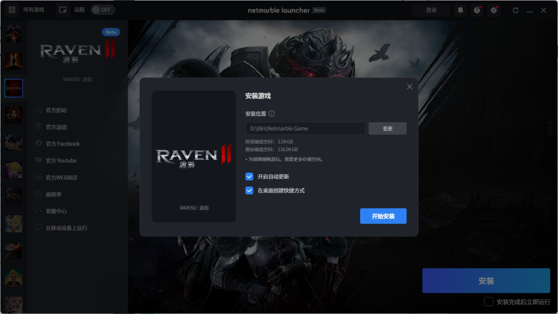
Task: Open the settings gear icon
Action: click(x=494, y=10)
